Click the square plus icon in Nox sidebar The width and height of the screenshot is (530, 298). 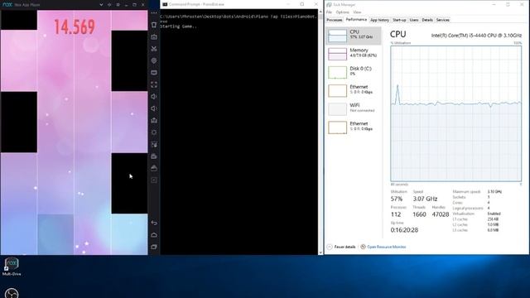point(154,180)
